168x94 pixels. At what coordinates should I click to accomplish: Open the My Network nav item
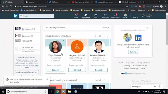86,16
